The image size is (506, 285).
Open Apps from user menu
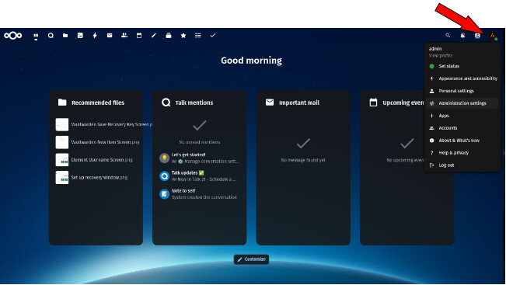tap(462, 116)
